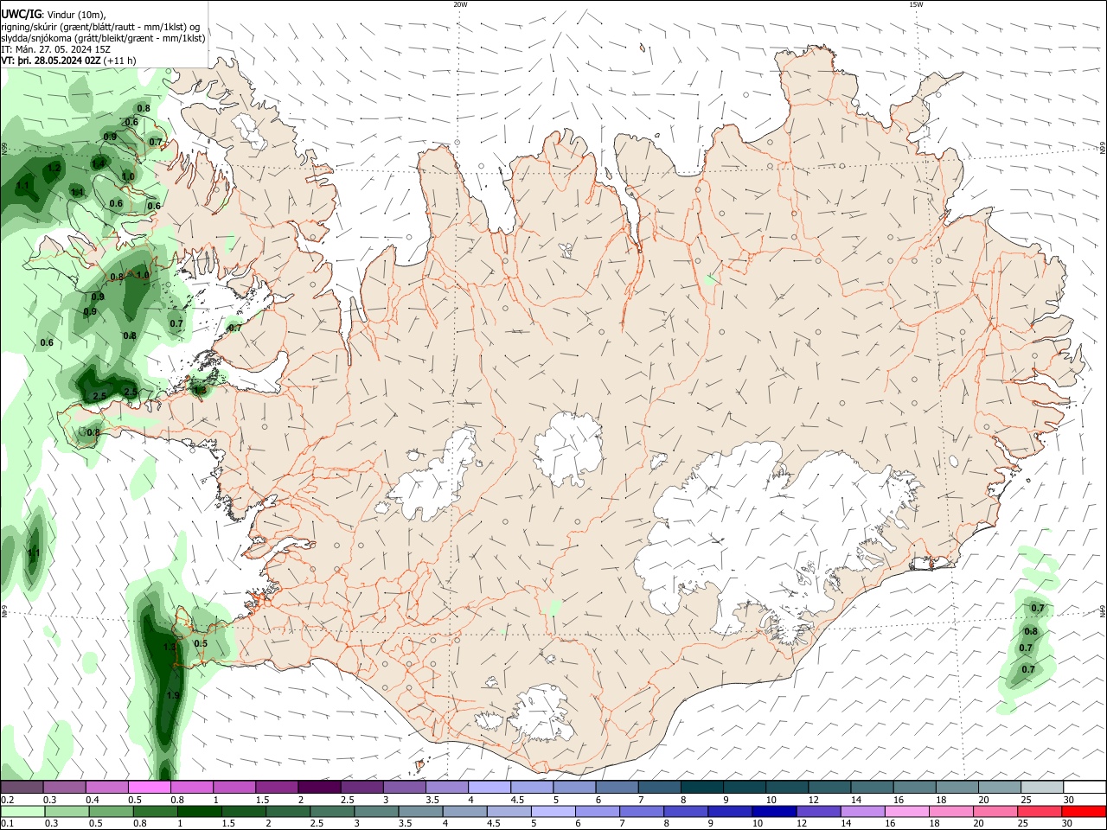The height and width of the screenshot is (830, 1107).
Task: Select the slate teal 14 snow legend swatch
Action: (x=872, y=788)
